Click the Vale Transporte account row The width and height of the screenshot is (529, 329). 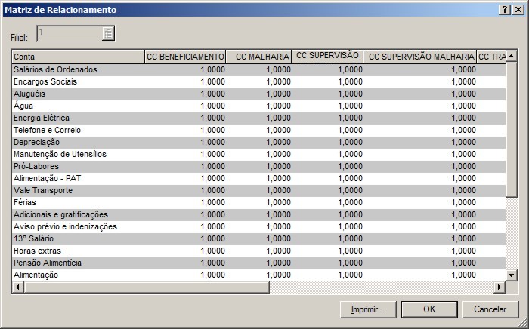tap(78, 190)
